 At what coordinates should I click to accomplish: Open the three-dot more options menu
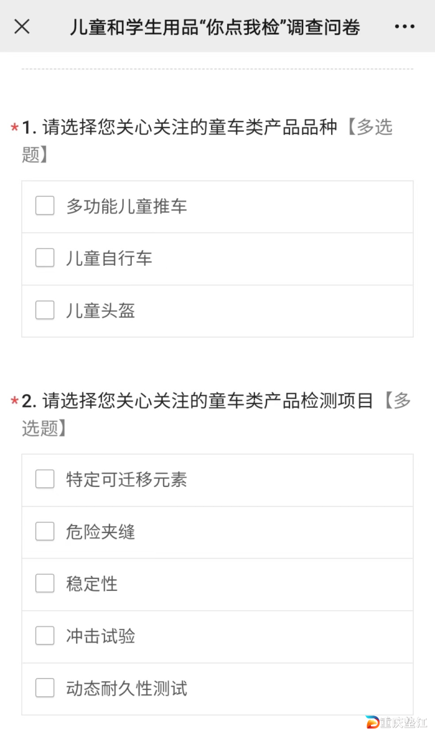404,27
